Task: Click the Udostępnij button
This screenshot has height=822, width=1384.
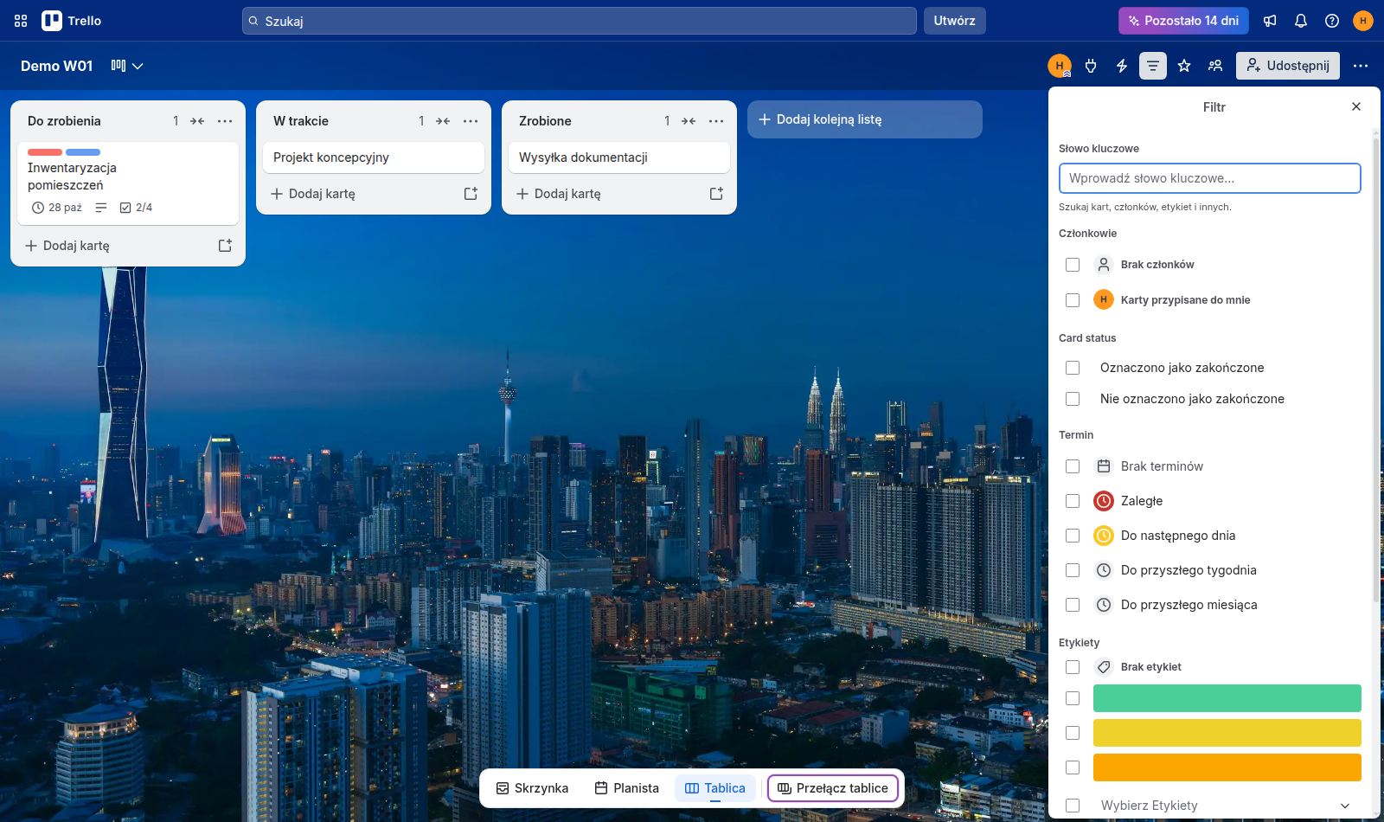Action: 1288,66
